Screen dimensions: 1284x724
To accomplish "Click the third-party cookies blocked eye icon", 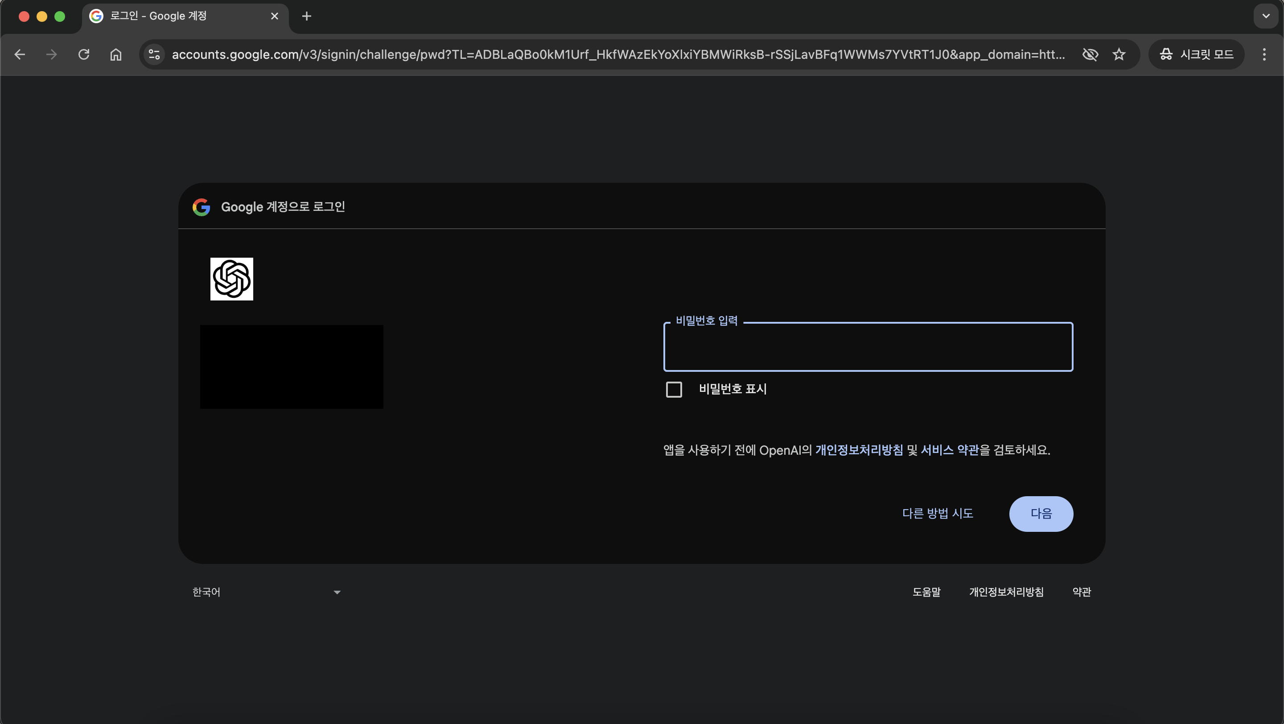I will coord(1090,54).
